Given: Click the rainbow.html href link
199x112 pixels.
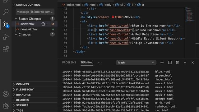Looking at the screenshot, I should point(120,30).
